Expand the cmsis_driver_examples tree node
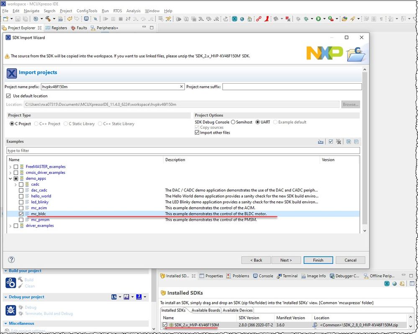This screenshot has width=418, height=334. (x=10, y=173)
